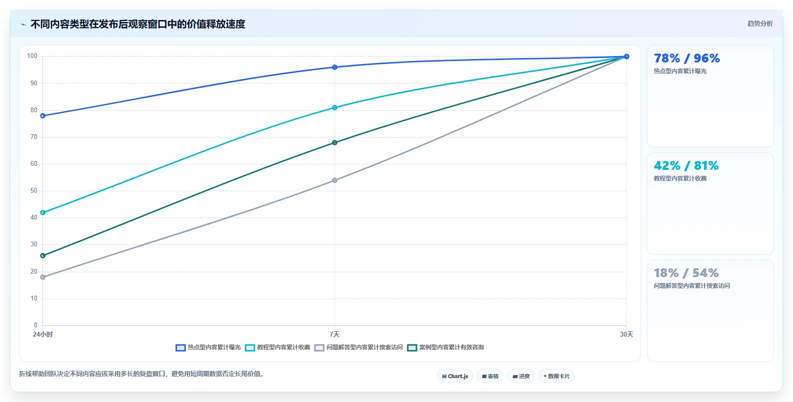
Task: Click the 热点型内容累计曝光 card caption
Action: click(x=680, y=71)
